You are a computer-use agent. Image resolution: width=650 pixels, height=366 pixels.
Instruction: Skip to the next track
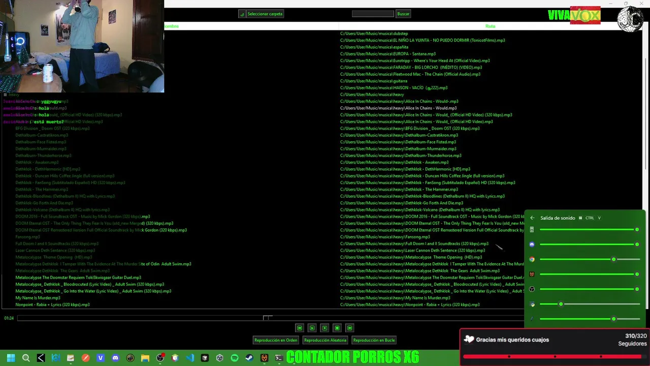coord(349,328)
